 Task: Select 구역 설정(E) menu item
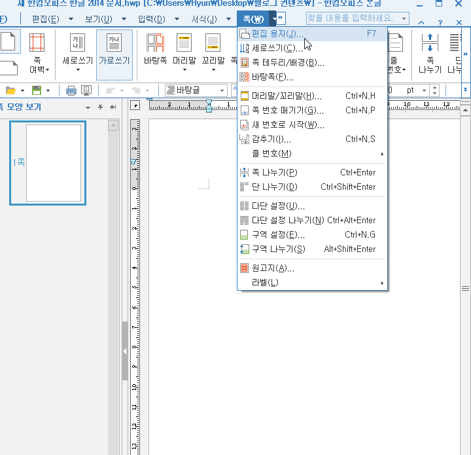pos(312,235)
